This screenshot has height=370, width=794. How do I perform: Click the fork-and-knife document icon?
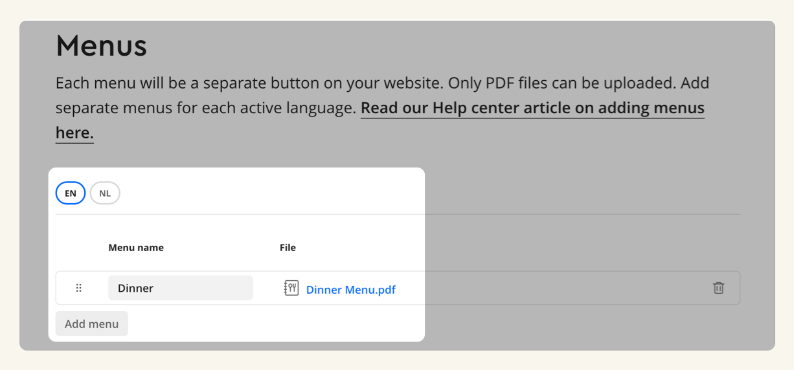point(291,288)
